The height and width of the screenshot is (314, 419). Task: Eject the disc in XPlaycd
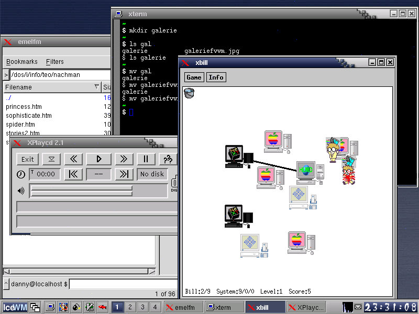click(x=51, y=159)
